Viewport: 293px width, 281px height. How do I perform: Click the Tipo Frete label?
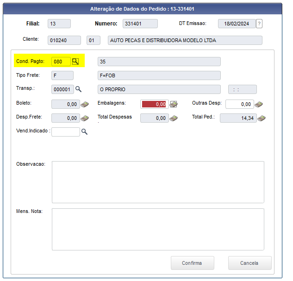(28, 75)
